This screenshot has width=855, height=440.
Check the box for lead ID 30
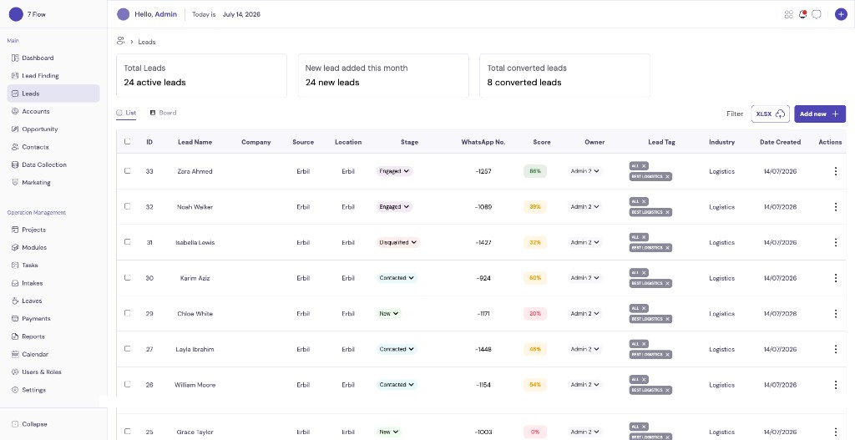(x=128, y=277)
